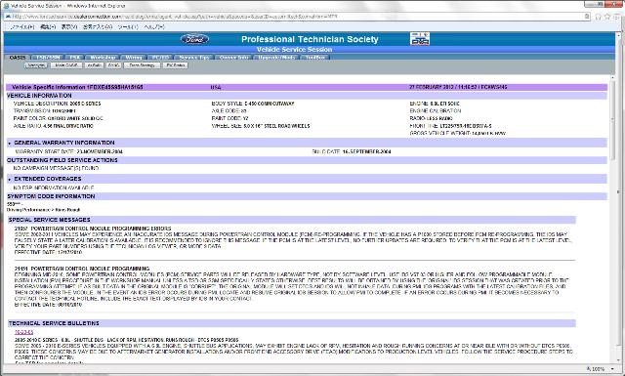The width and height of the screenshot is (625, 376).
Task: Click 'Professional Technician Society' banner title
Action: pos(310,39)
